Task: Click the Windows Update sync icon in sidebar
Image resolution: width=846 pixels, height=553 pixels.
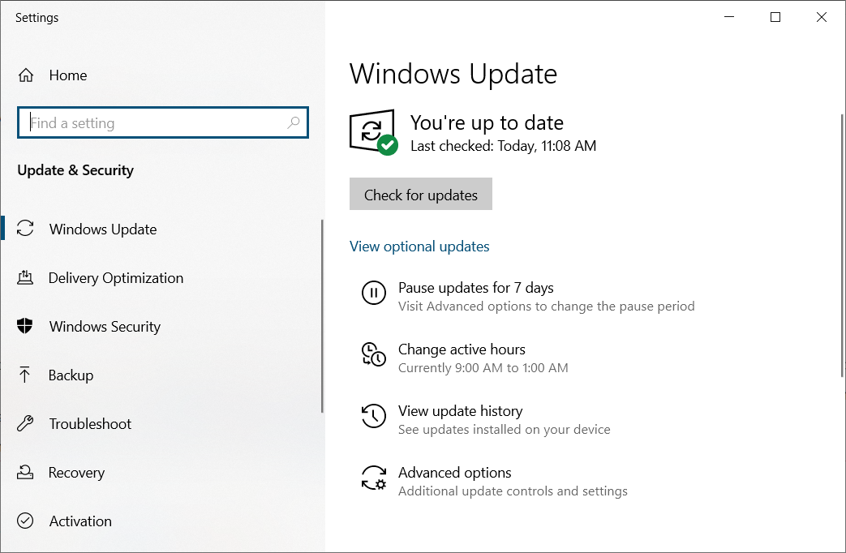Action: coord(26,229)
